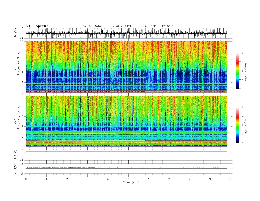Select the "ch.3(V)" axis label
The image size is (260, 201).
pyautogui.click(x=16, y=155)
